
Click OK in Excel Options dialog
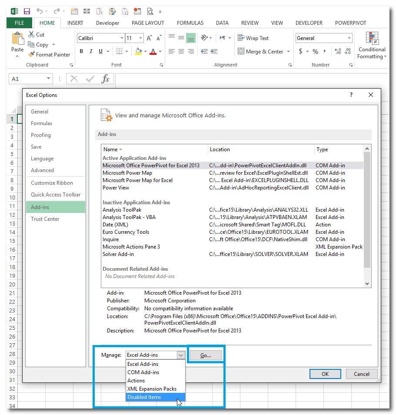coord(325,374)
